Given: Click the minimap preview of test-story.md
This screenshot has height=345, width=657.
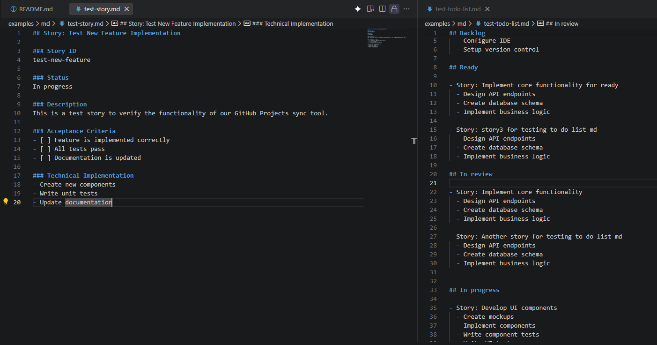Looking at the screenshot, I should tap(386, 38).
